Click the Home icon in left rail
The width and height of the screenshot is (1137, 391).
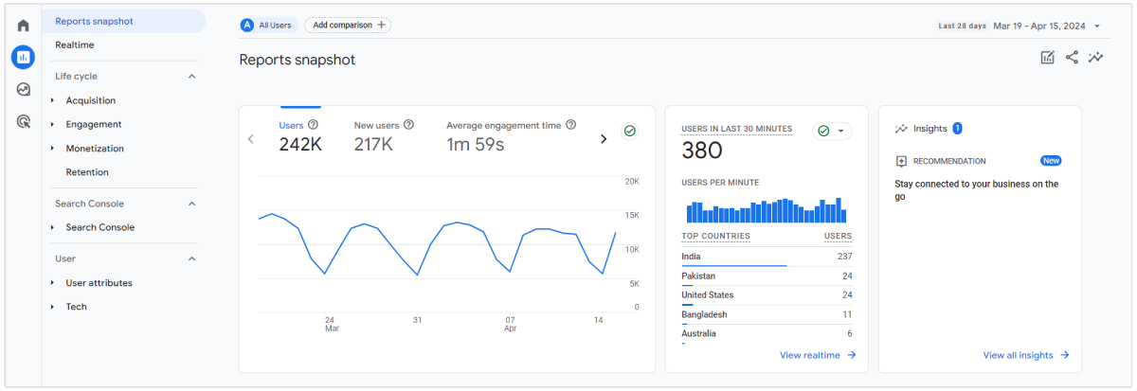click(x=24, y=26)
